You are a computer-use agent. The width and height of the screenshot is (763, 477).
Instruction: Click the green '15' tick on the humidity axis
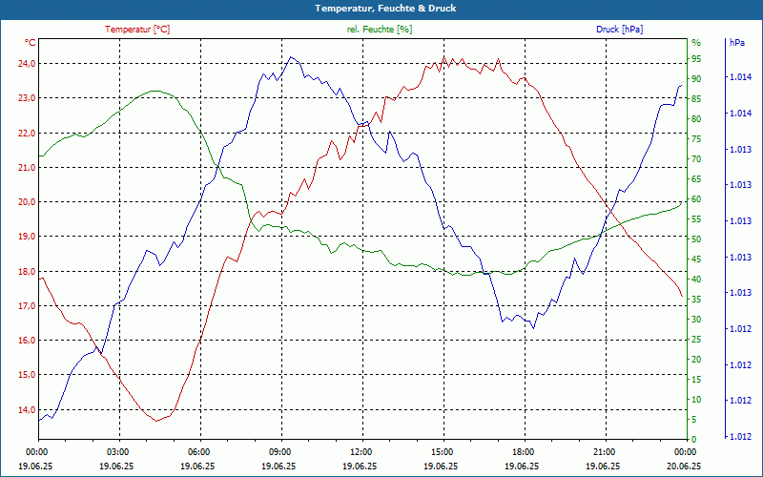696,379
